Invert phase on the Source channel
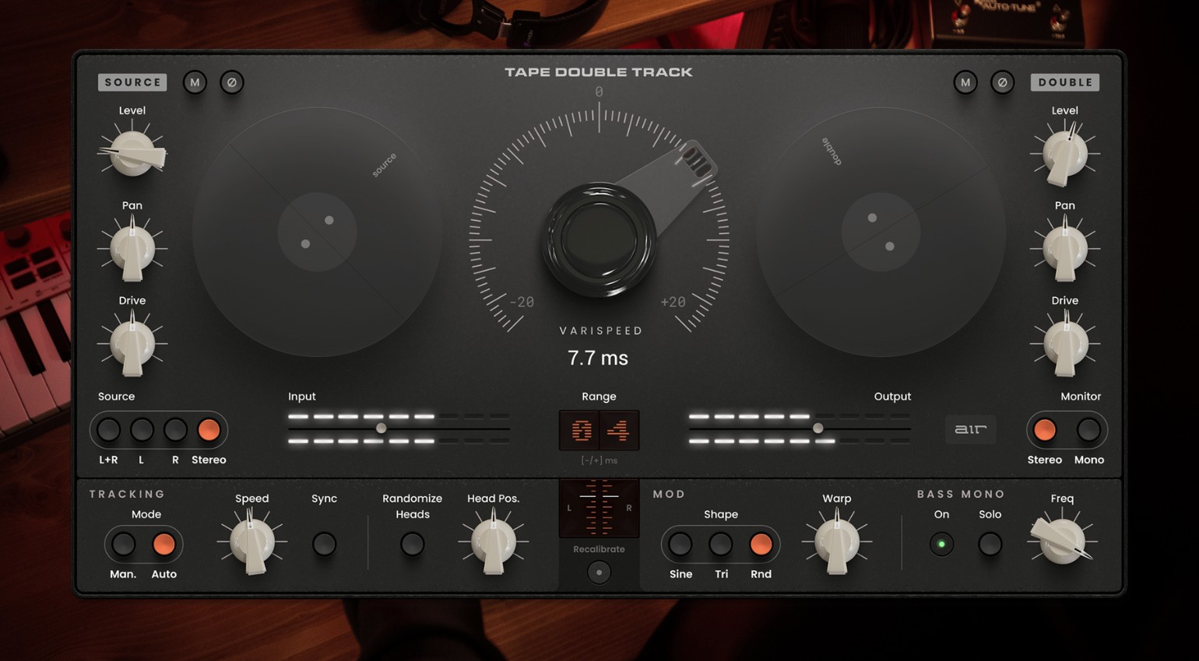 coord(231,82)
